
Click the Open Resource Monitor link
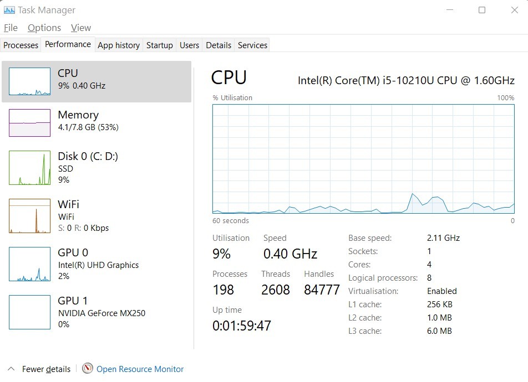pyautogui.click(x=140, y=369)
